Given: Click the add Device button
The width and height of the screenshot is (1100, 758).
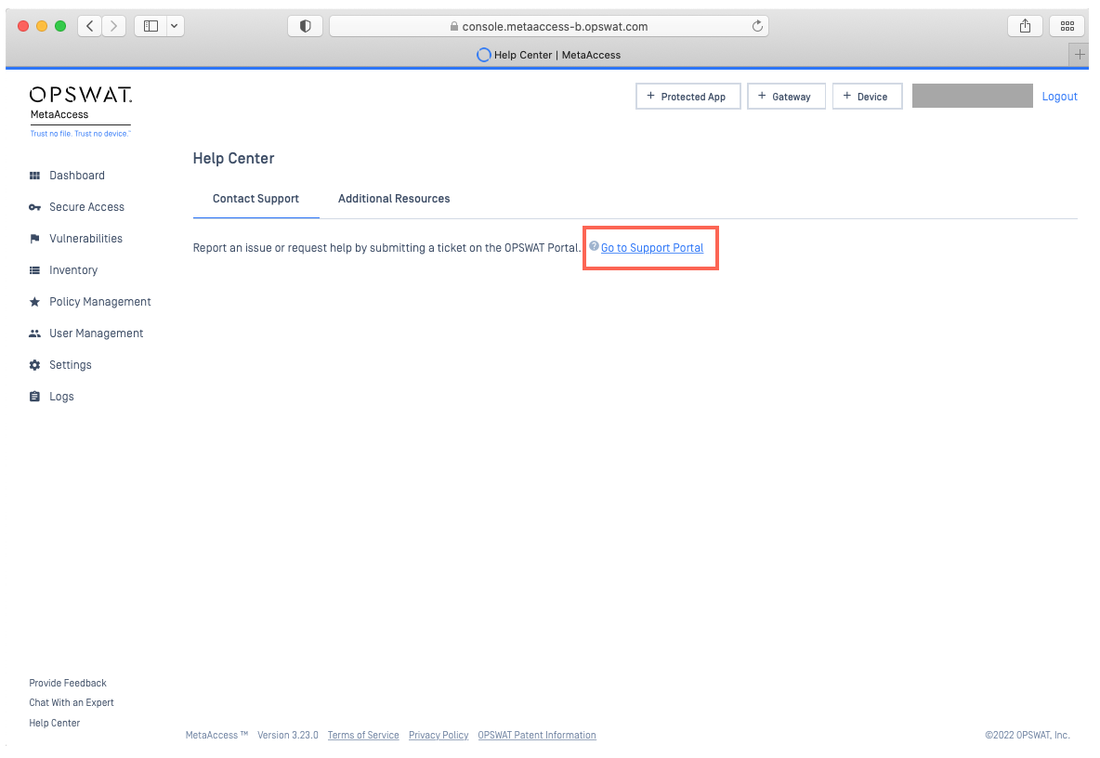Looking at the screenshot, I should (867, 96).
